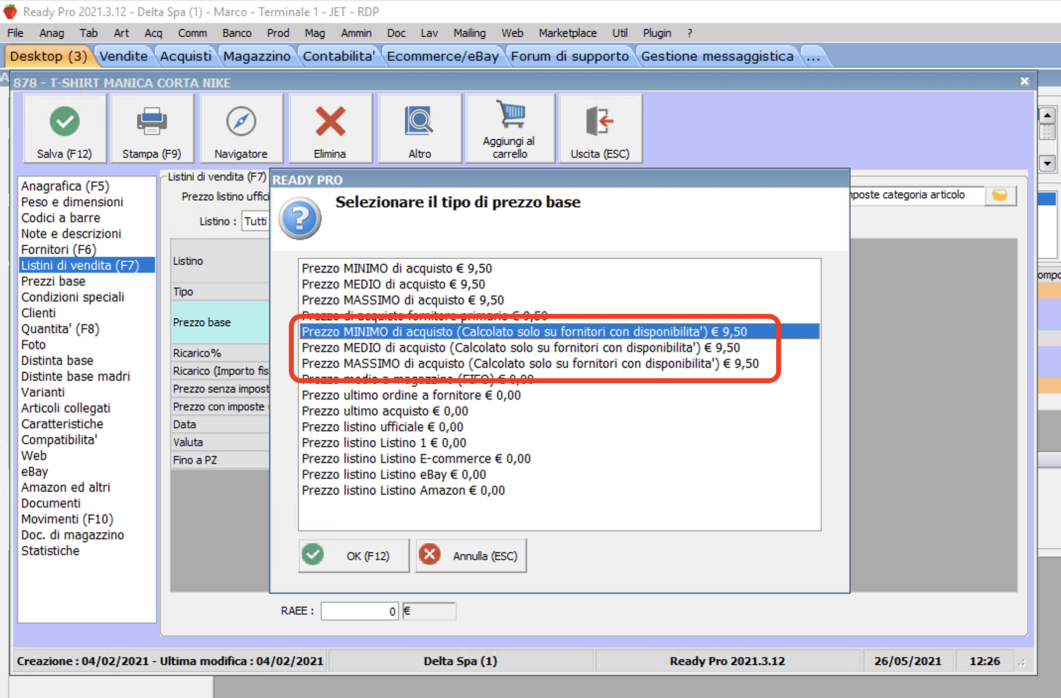The image size is (1061, 698).
Task: Open the Banco menu
Action: tap(237, 33)
